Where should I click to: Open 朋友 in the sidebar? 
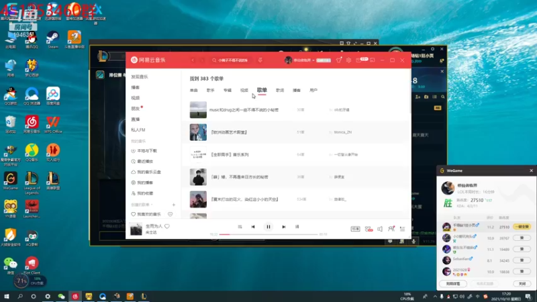point(136,109)
